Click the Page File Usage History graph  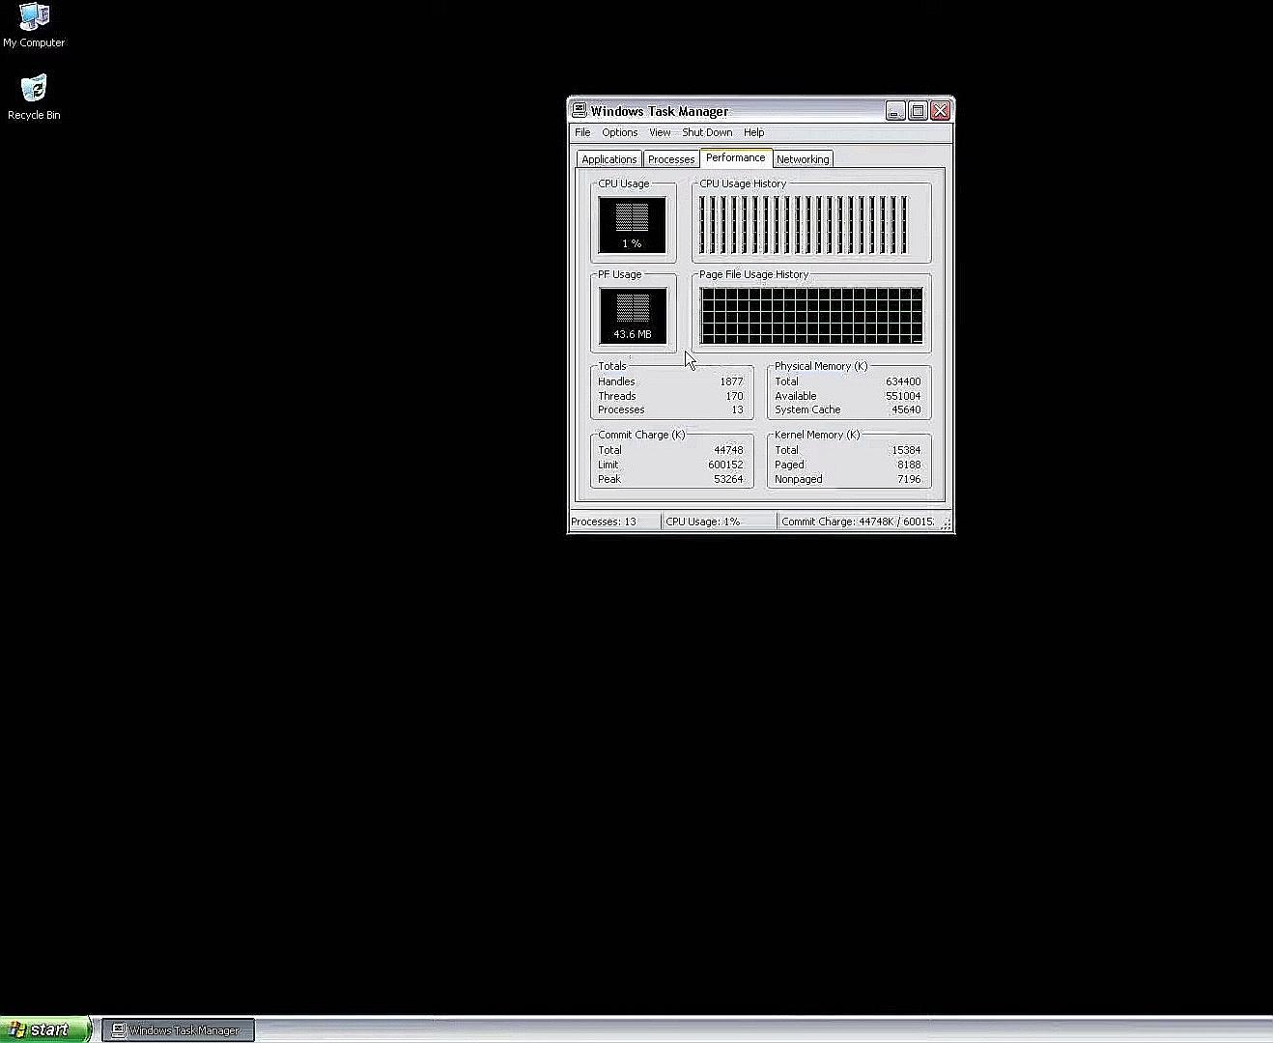point(811,315)
